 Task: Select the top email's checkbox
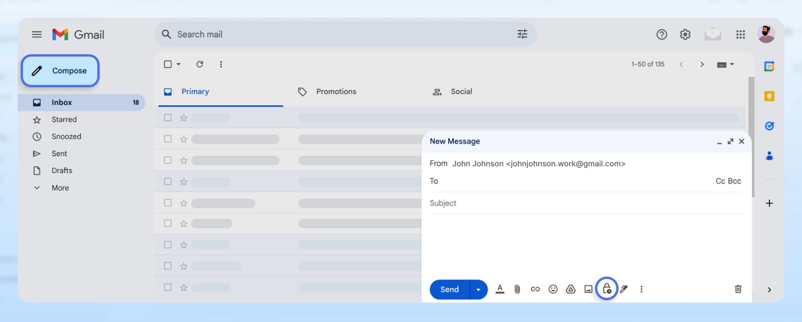pyautogui.click(x=167, y=118)
